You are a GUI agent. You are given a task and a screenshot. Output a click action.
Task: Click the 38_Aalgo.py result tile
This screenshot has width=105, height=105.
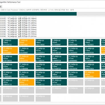pyautogui.click(x=76, y=74)
